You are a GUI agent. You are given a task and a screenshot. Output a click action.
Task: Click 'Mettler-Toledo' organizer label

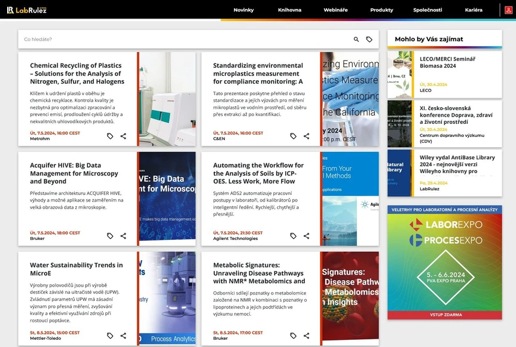pyautogui.click(x=45, y=339)
